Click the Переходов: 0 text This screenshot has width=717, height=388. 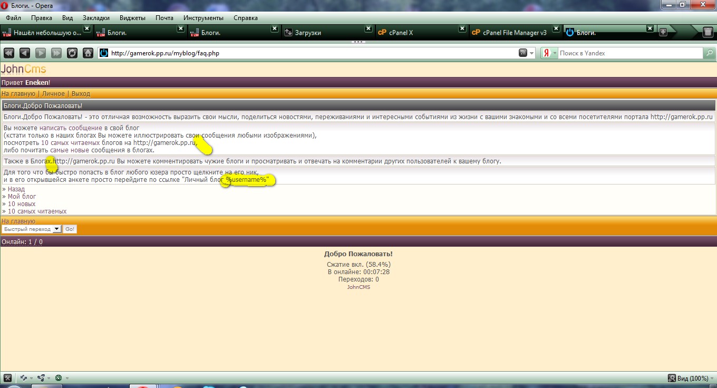(x=358, y=279)
